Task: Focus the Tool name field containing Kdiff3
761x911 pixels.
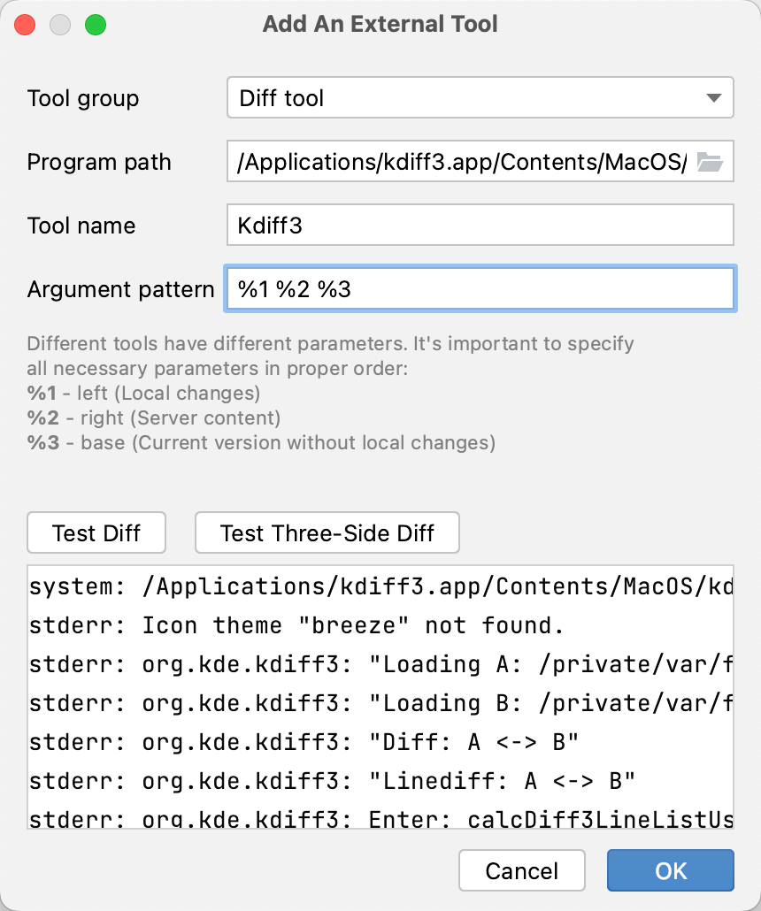Action: pos(480,225)
